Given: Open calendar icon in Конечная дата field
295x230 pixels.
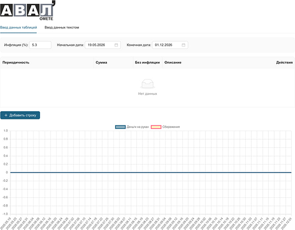Looking at the screenshot, I should pos(184,45).
